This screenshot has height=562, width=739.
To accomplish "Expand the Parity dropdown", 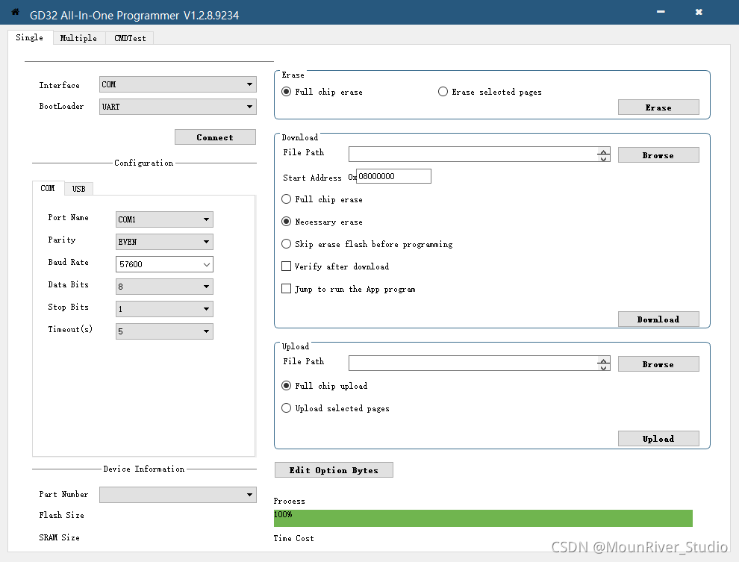I will pos(164,242).
